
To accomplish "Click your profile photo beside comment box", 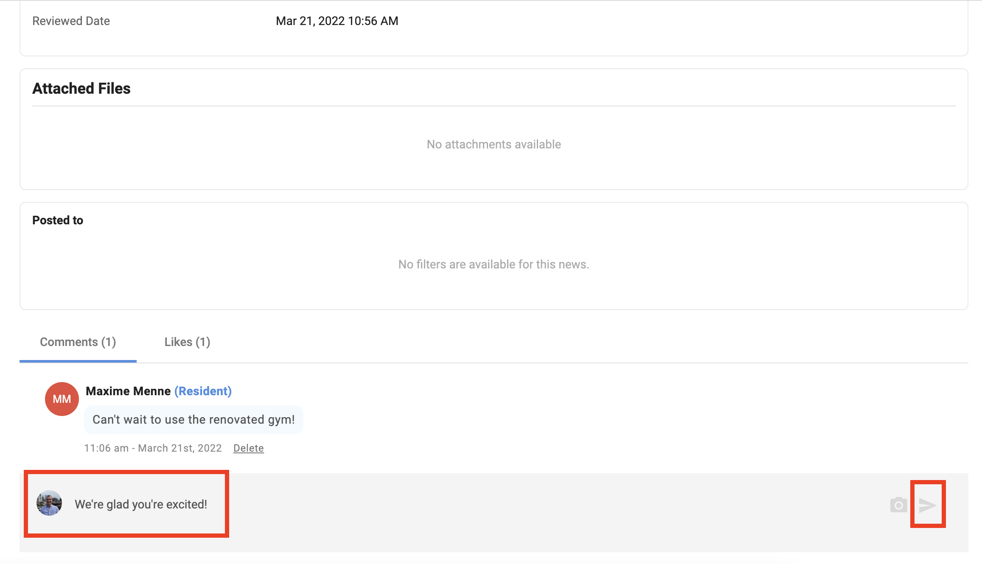I will tap(49, 503).
